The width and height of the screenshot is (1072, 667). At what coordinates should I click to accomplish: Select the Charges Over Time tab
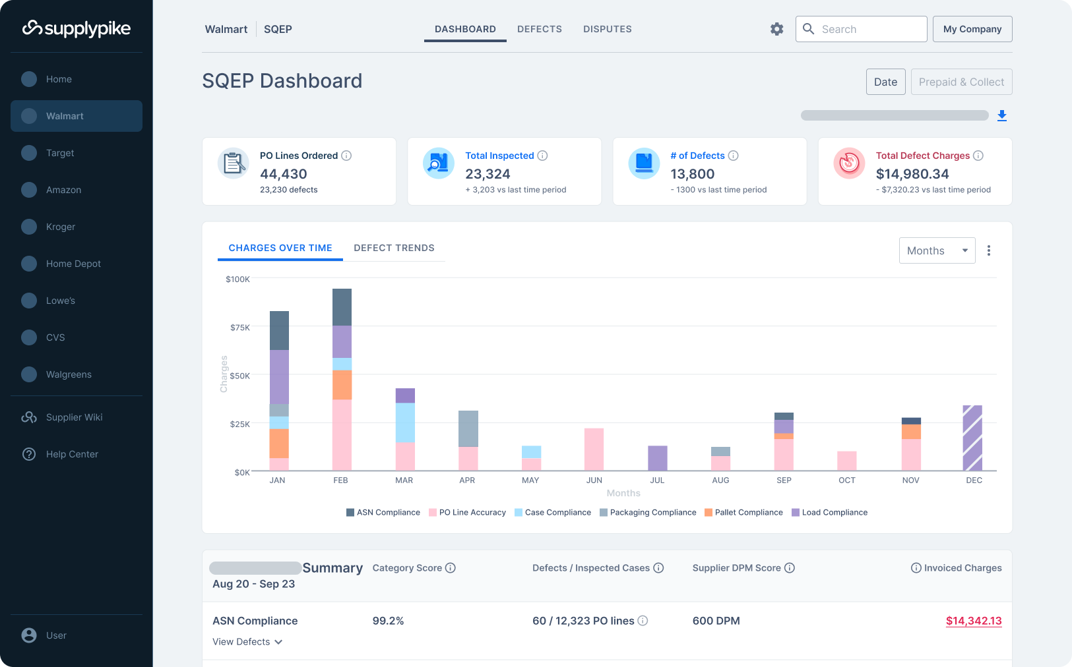coord(280,248)
